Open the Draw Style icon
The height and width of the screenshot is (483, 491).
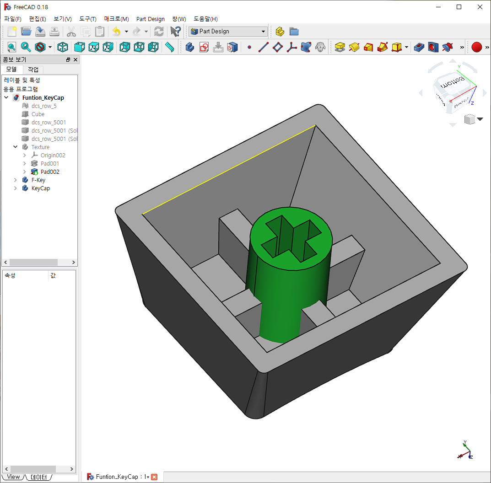point(40,47)
